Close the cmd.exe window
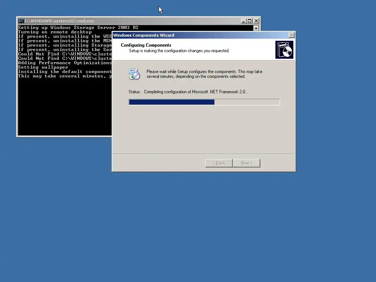Viewport: 376px width, 282px height. (x=256, y=21)
